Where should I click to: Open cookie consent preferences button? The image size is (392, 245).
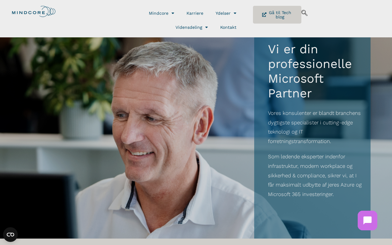10,235
